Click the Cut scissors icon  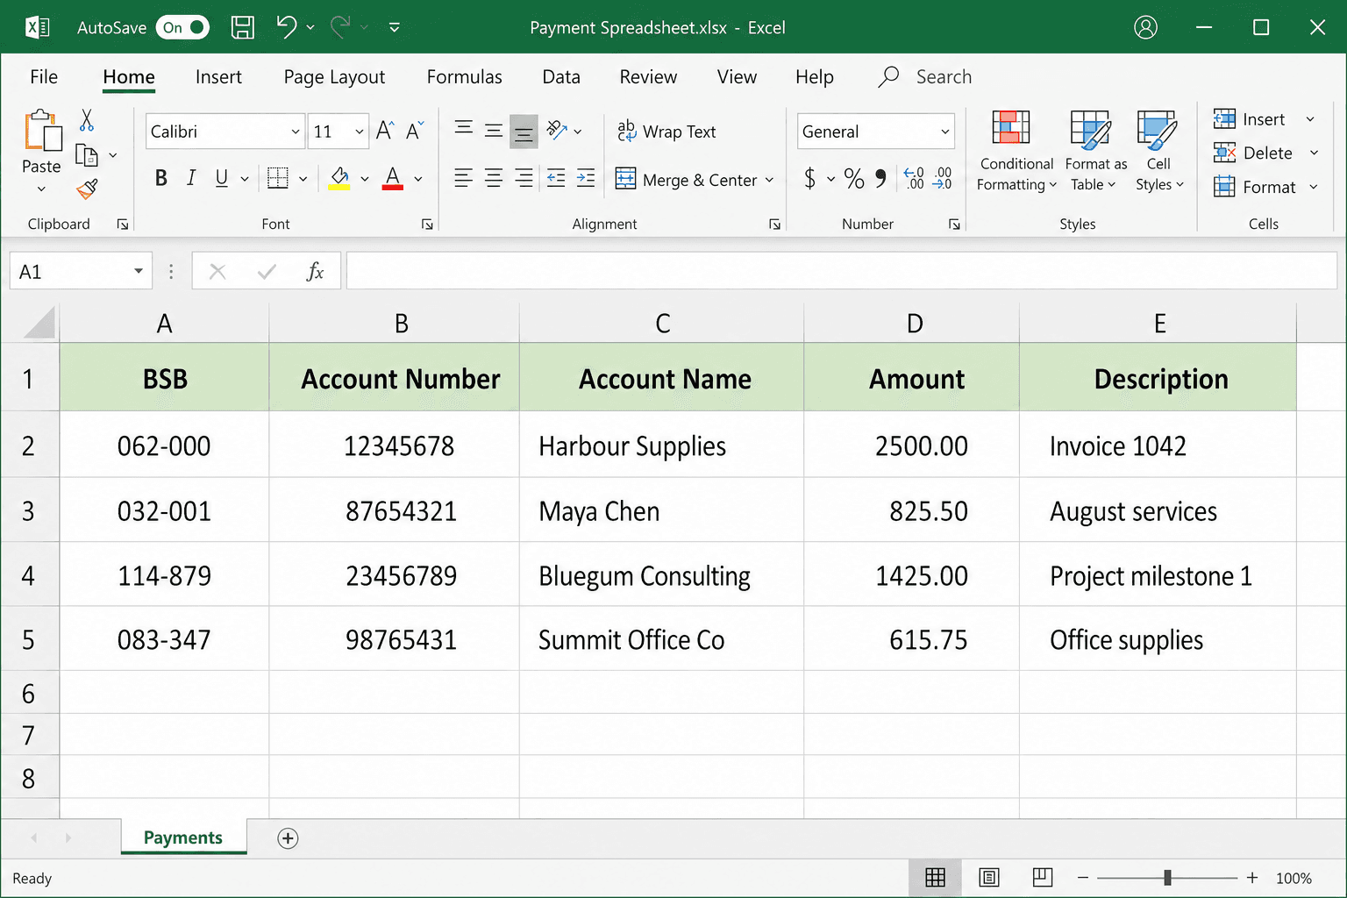pos(87,120)
